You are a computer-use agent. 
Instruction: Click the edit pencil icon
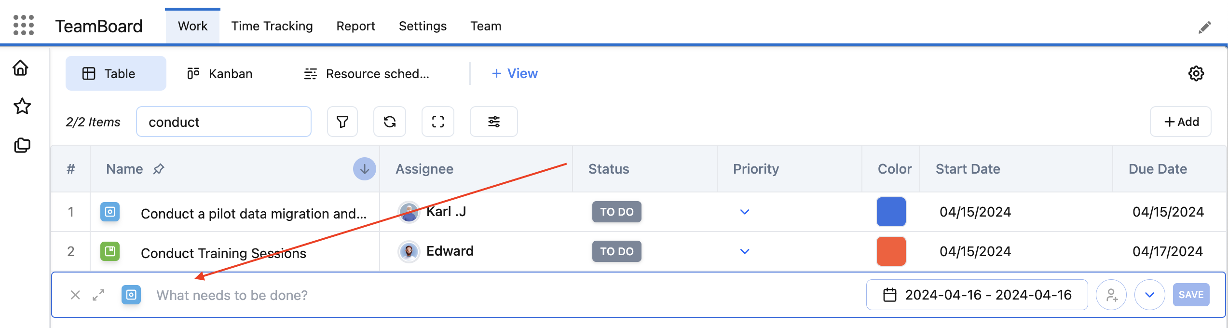pyautogui.click(x=1204, y=27)
